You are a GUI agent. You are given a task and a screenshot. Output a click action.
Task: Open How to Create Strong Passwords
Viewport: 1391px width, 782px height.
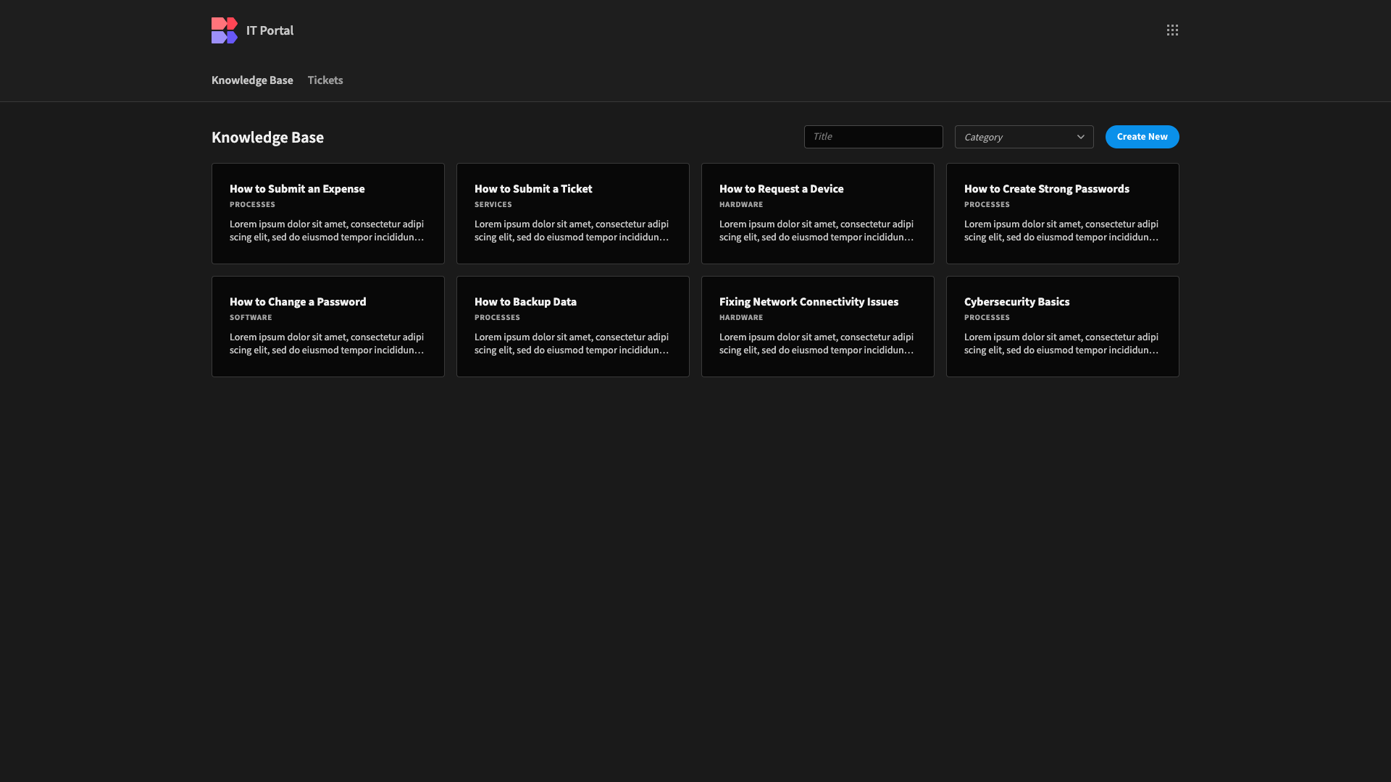coord(1062,214)
